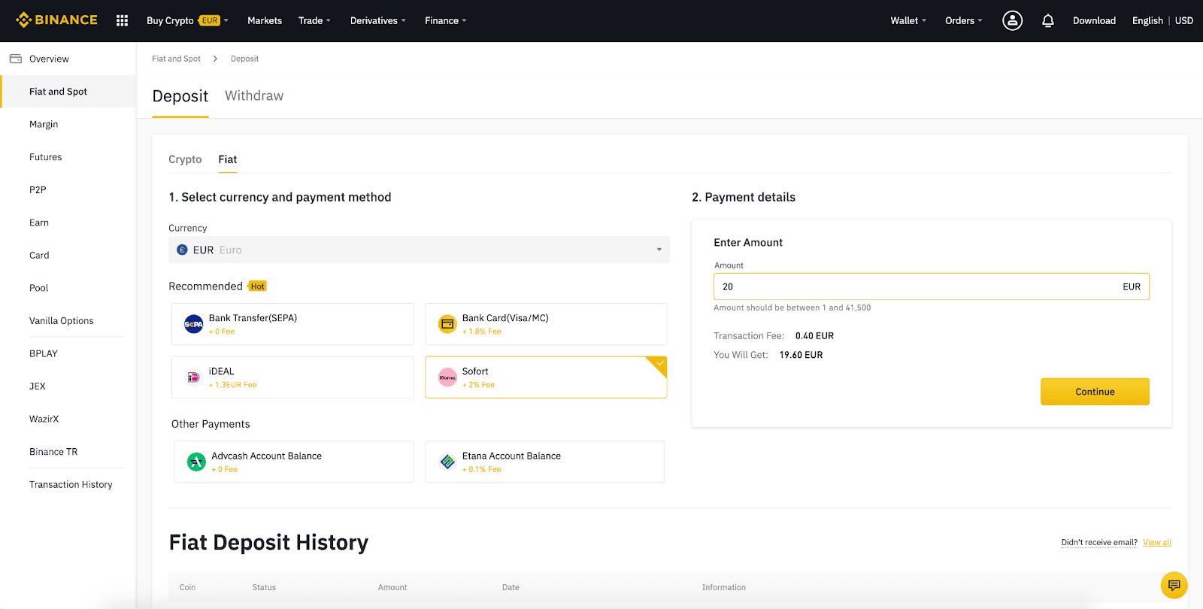The image size is (1203, 609).
Task: Click the Etana account logo
Action: click(x=447, y=462)
